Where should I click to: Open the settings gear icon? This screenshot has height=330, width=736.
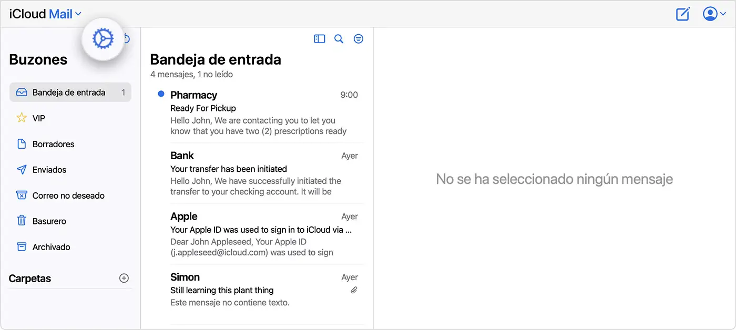[103, 39]
